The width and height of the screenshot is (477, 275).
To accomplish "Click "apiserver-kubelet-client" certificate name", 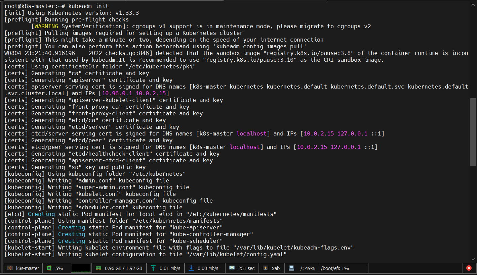I will point(112,100).
